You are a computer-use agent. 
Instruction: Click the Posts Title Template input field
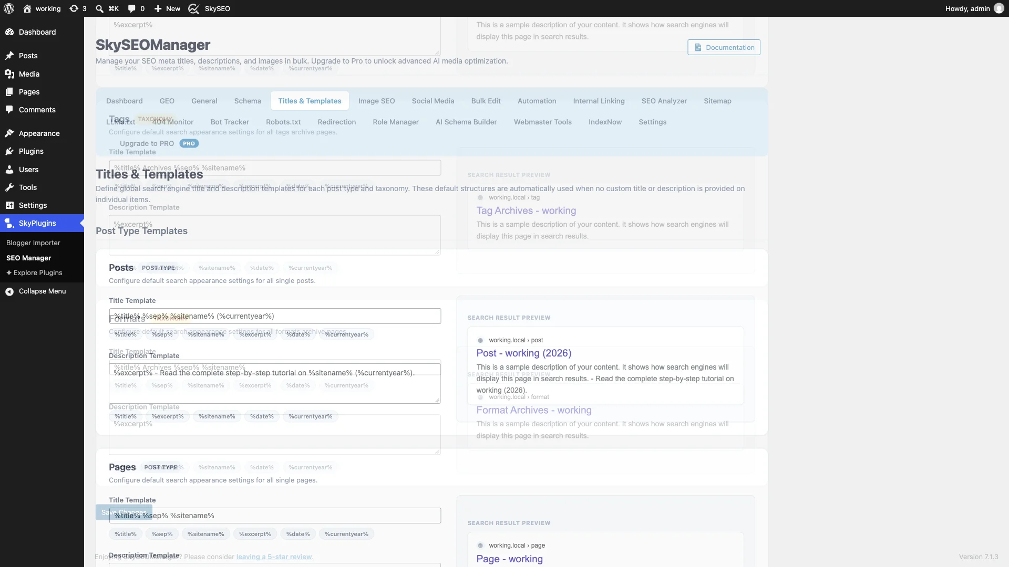(275, 316)
